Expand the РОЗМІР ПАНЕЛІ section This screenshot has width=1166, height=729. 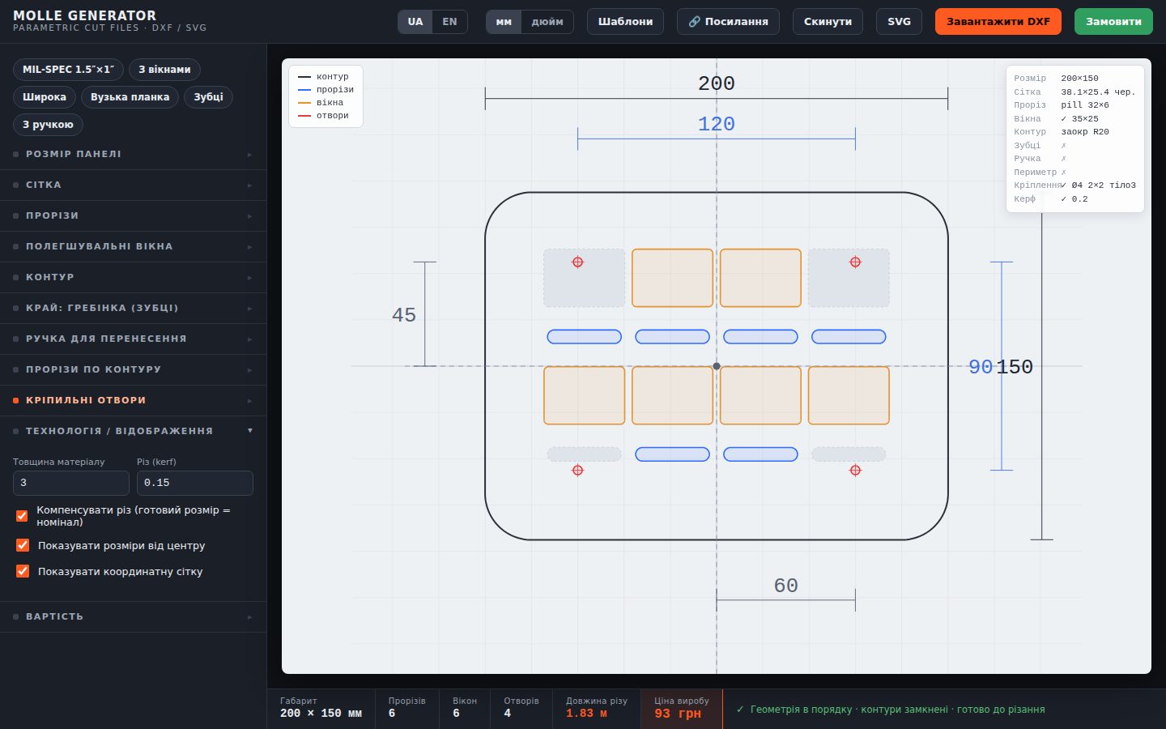pyautogui.click(x=133, y=154)
